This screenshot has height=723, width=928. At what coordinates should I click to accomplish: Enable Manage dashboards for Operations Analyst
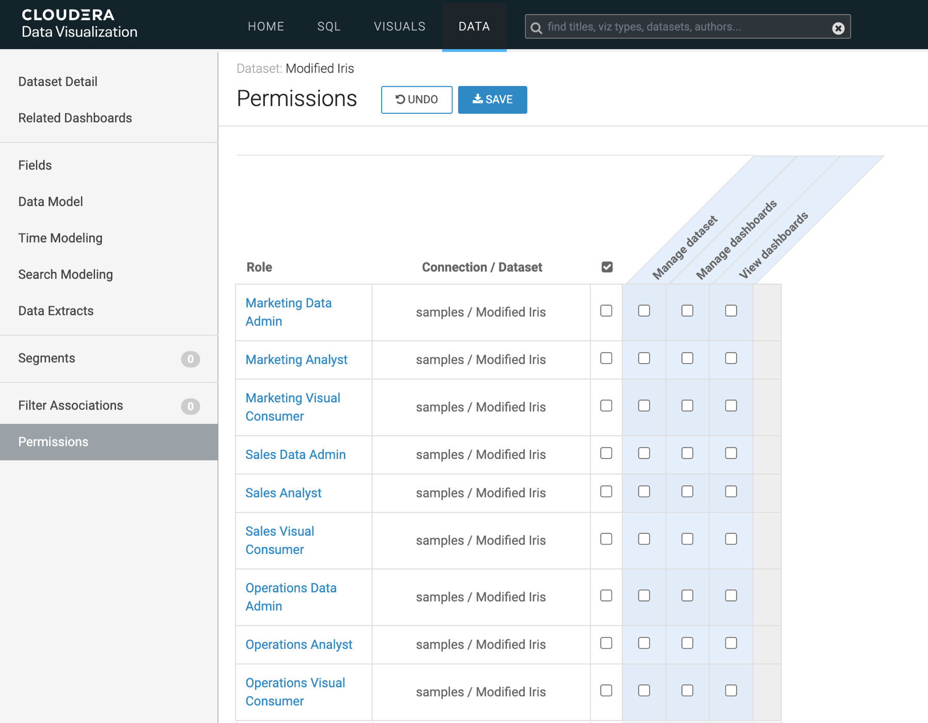click(x=687, y=643)
